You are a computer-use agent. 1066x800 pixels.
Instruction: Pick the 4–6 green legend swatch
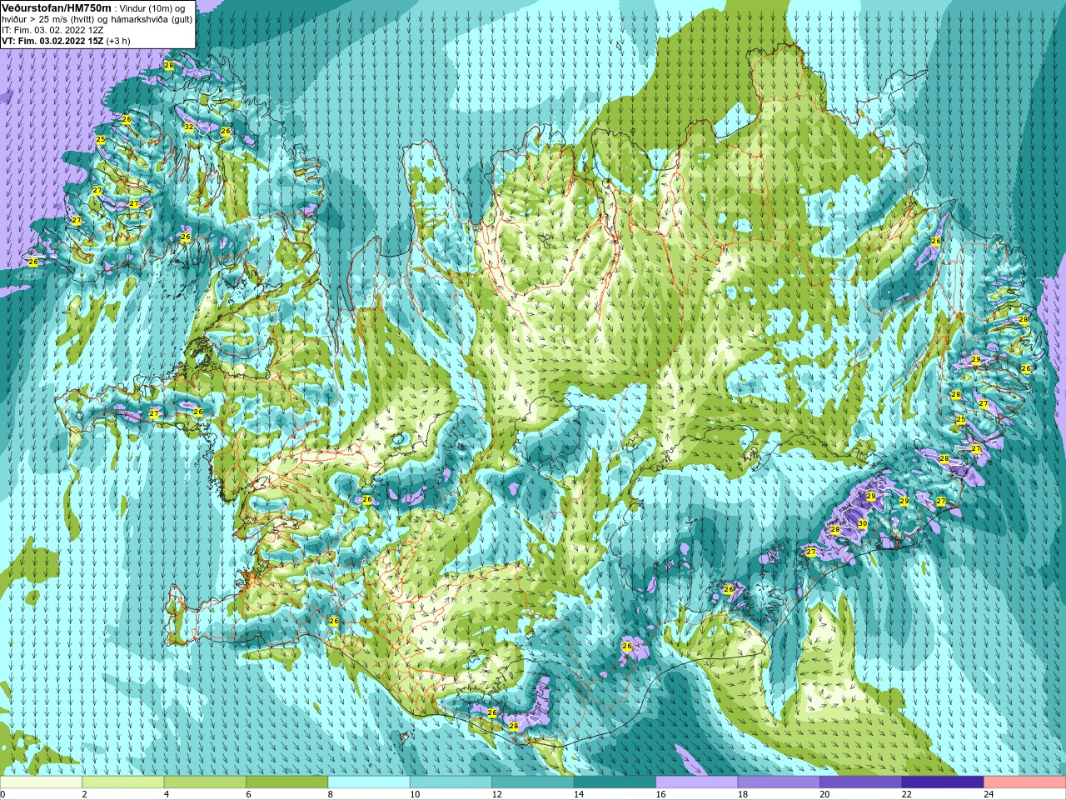click(205, 782)
